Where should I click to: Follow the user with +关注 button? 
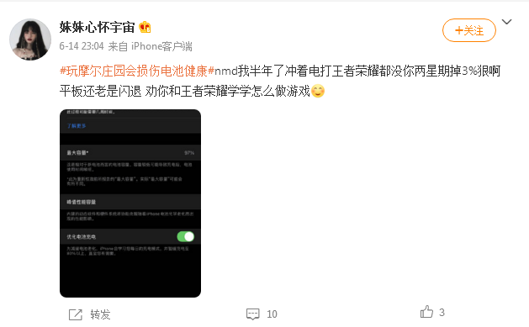click(469, 30)
